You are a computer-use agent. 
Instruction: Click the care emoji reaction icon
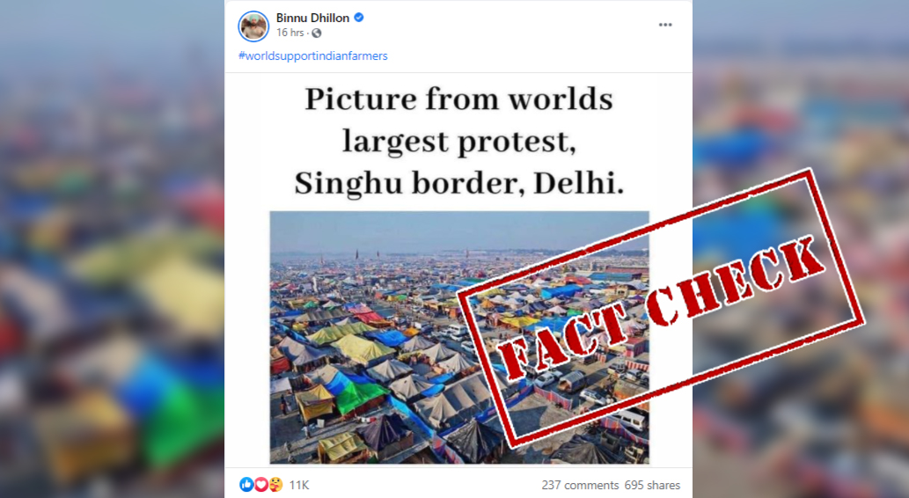click(x=275, y=484)
